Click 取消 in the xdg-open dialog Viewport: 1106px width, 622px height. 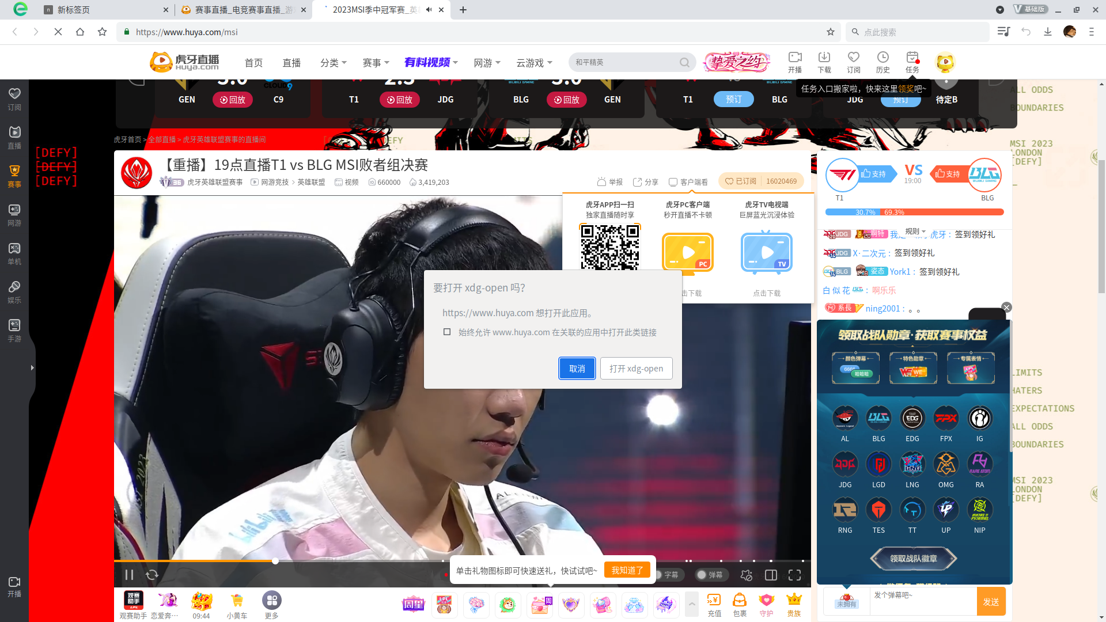click(577, 368)
